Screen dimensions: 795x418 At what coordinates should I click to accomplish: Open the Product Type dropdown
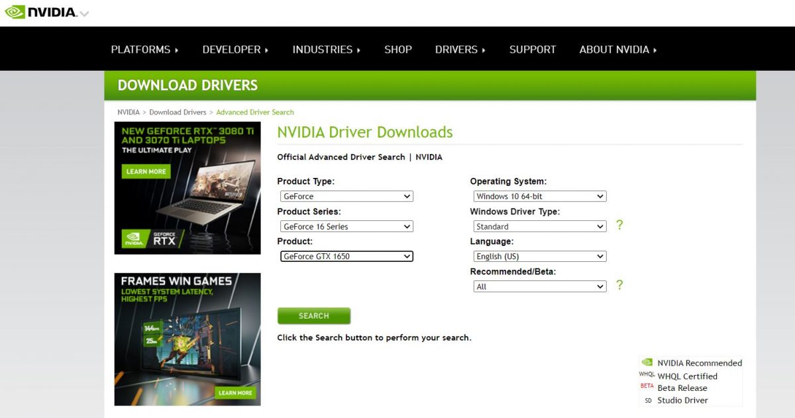pos(346,196)
